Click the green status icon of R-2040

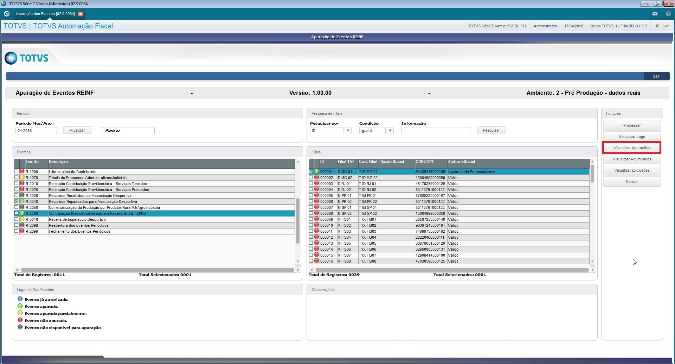click(x=22, y=201)
